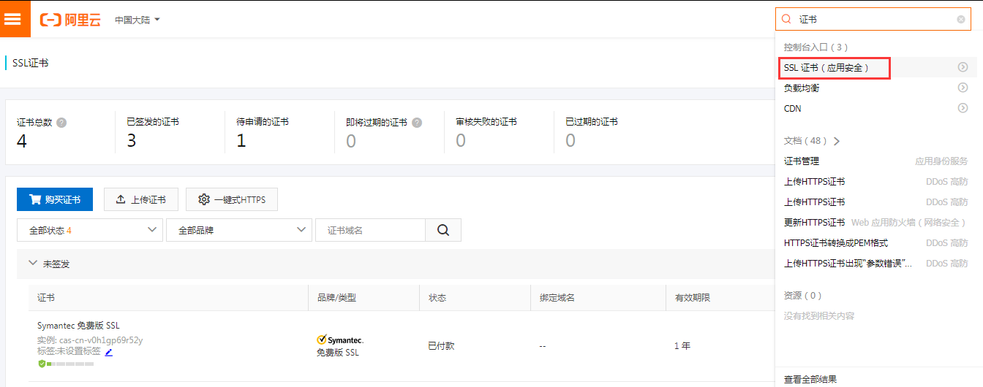The width and height of the screenshot is (983, 387).
Task: Clear the search box with the X icon
Action: [961, 20]
